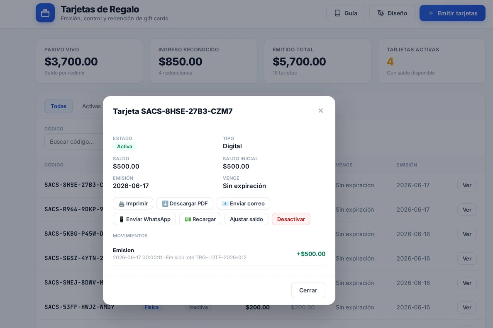The height and width of the screenshot is (328, 493).
Task: Click the Emisión movement entry row
Action: (x=219, y=253)
